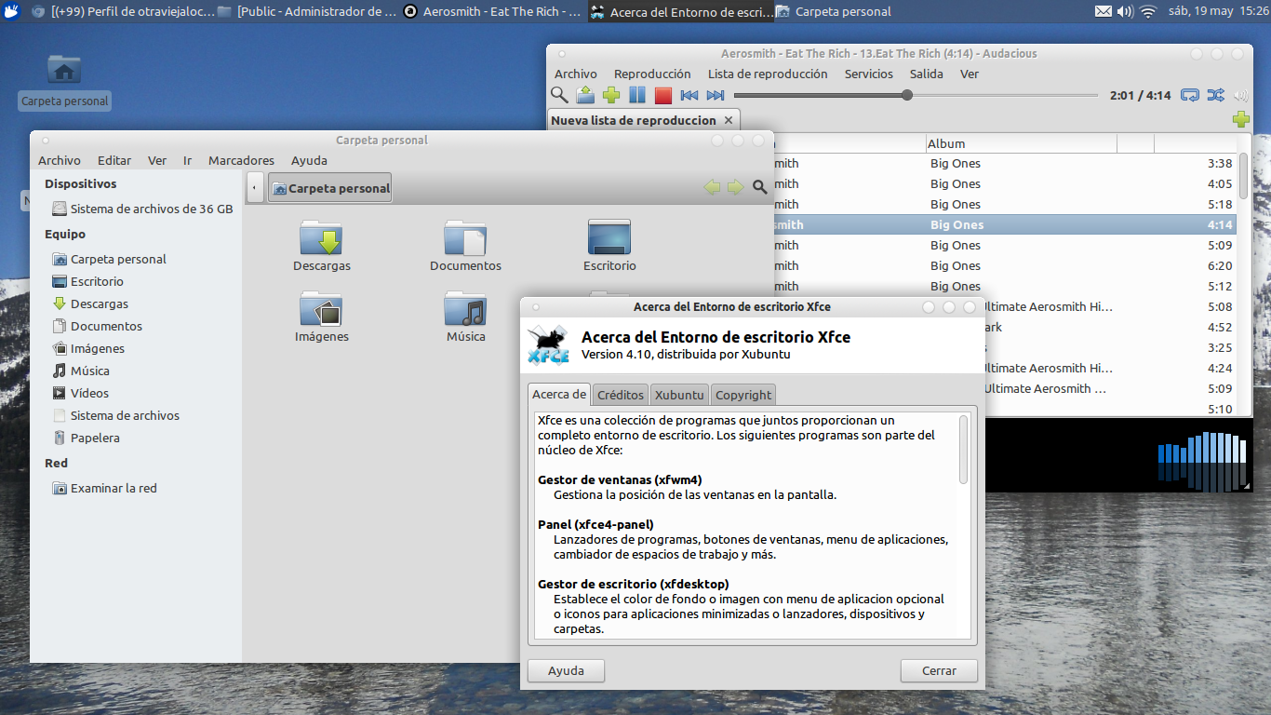Screen dimensions: 1271x715
Task: Open Imágenes folder icon in main pane
Action: pos(322,317)
